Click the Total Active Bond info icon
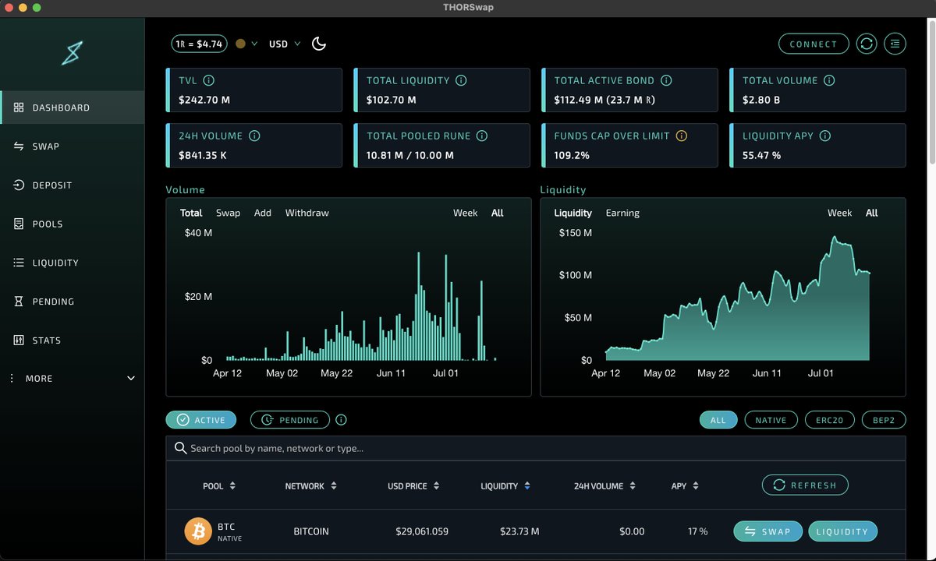The width and height of the screenshot is (936, 561). coord(666,80)
